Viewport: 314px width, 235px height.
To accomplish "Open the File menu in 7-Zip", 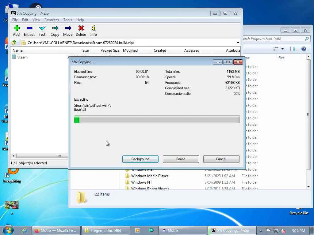I will 15,20.
